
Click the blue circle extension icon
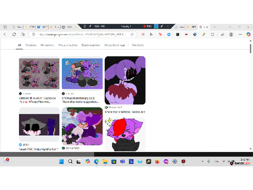pos(169,34)
